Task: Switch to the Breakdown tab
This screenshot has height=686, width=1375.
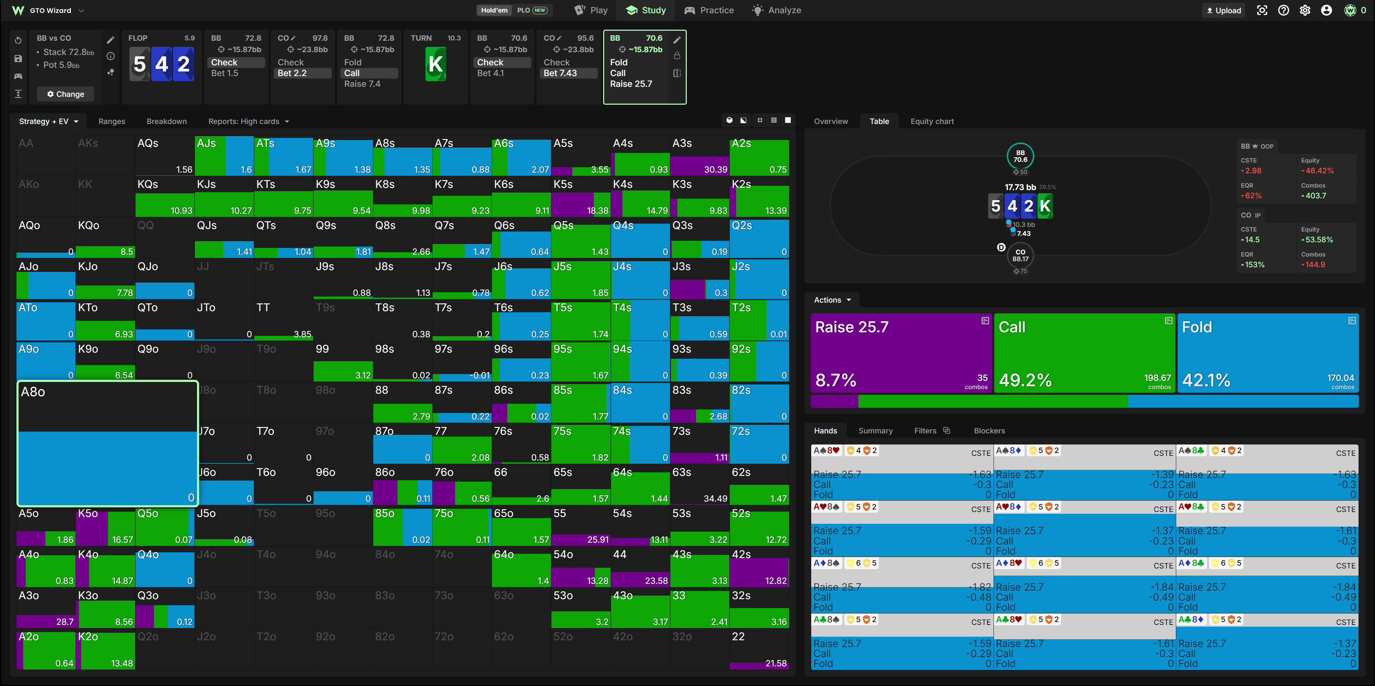Action: point(167,121)
